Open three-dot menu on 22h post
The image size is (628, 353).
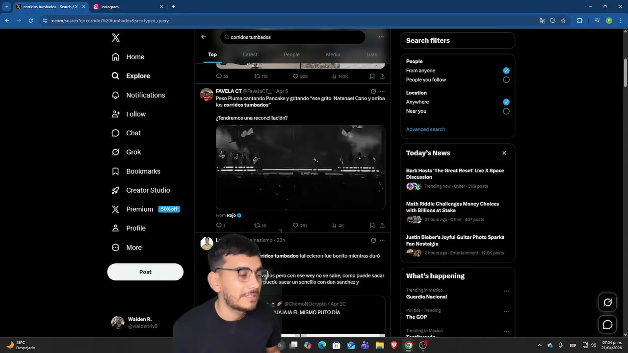tap(382, 240)
